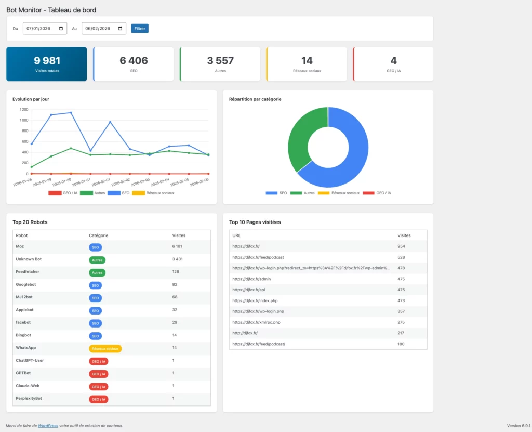Toggle Réseaux sociaux legend under donut chart

338,193
